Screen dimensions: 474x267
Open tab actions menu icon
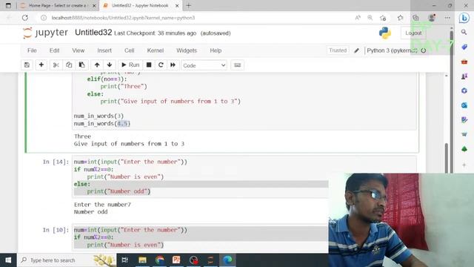pyautogui.click(x=8, y=5)
